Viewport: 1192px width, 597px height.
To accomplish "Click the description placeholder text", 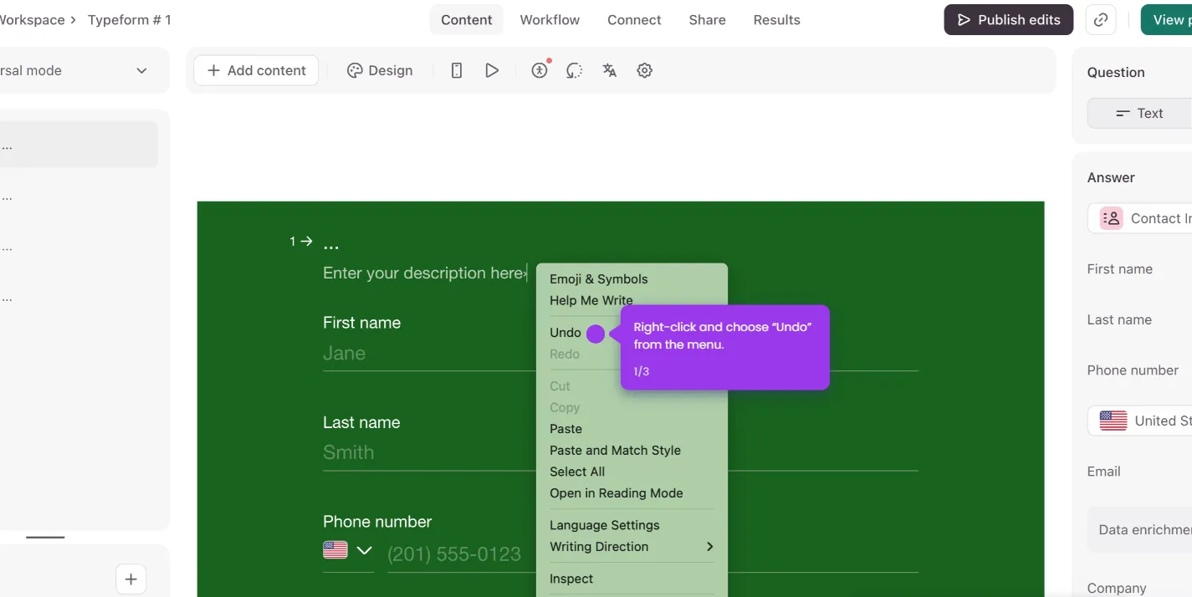I will click(424, 273).
